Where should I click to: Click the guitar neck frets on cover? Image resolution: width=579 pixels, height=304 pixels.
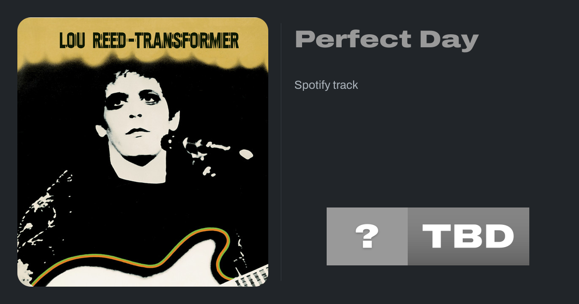click(x=253, y=276)
